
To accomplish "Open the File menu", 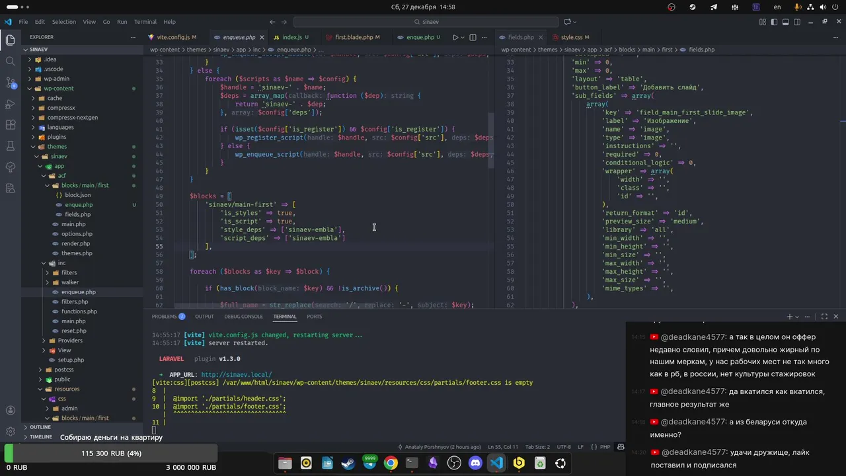I will (x=23, y=22).
